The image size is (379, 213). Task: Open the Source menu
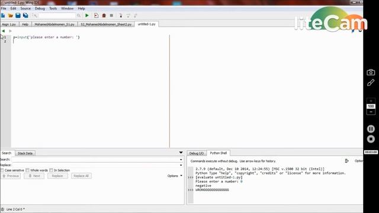(25, 8)
